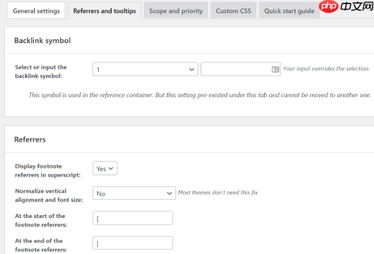
Task: Click the custom backlink symbol text field
Action: [x=241, y=69]
